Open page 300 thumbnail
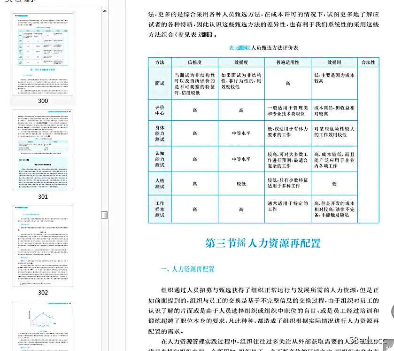 [x=43, y=54]
